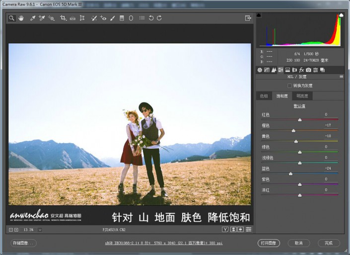Open the zoom level dropdown arrow

pos(40,230)
